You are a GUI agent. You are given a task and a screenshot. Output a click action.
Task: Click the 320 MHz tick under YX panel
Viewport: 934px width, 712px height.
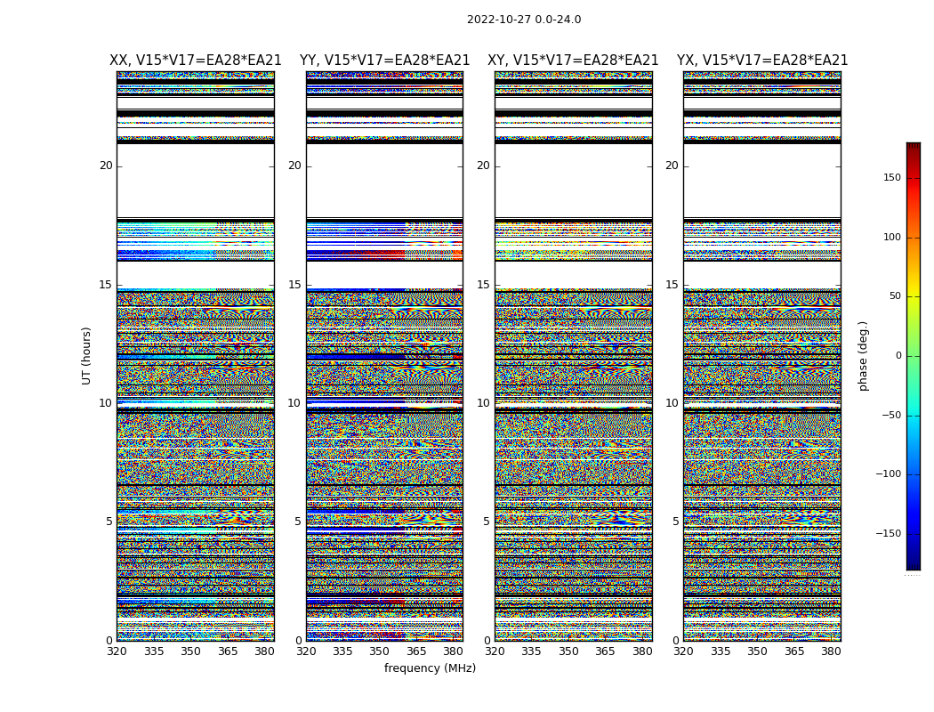[683, 651]
